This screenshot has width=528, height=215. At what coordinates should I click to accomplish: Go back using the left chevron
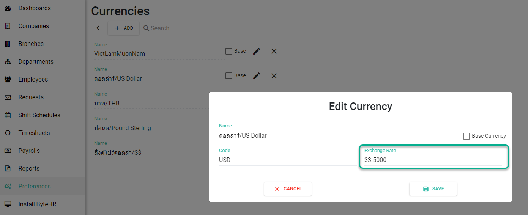98,28
